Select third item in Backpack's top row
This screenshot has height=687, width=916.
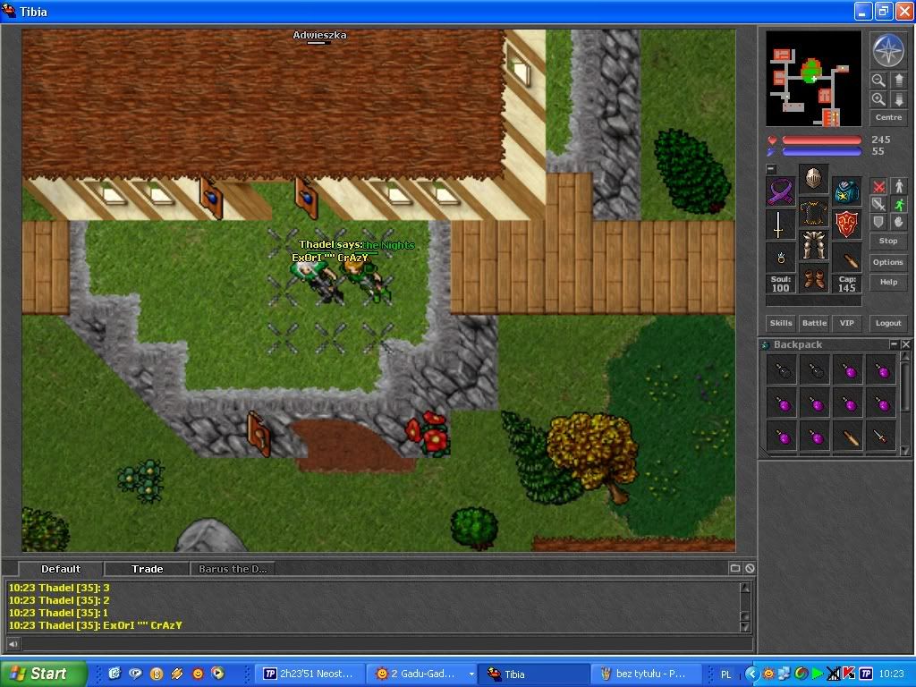[x=848, y=371]
